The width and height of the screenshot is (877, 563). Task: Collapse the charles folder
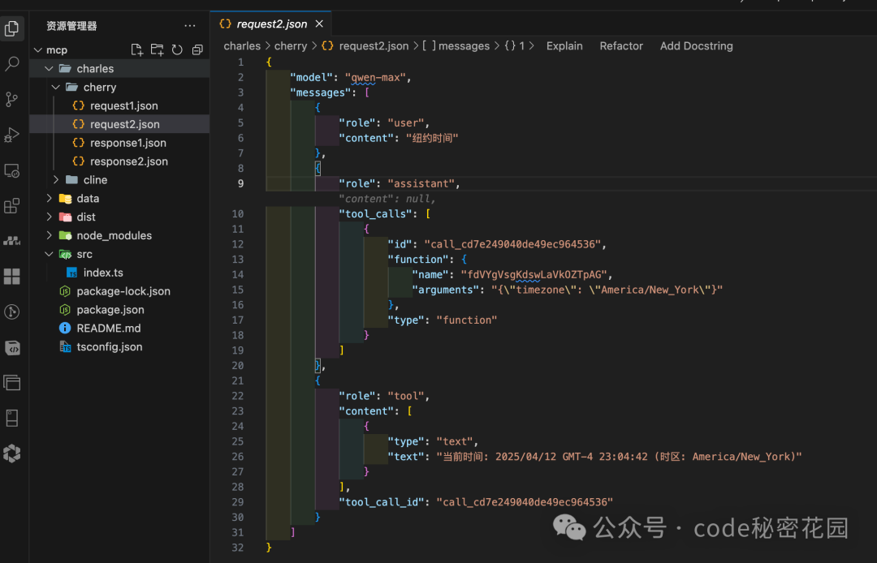50,69
